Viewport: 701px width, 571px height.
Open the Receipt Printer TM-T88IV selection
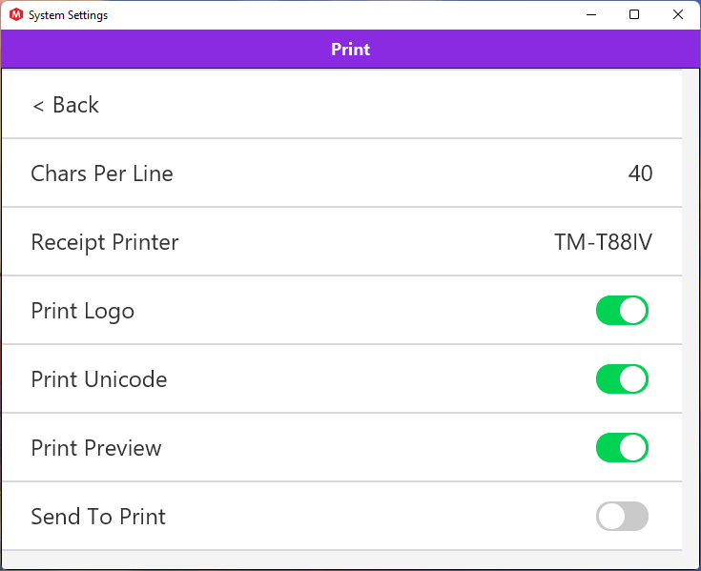(x=603, y=242)
